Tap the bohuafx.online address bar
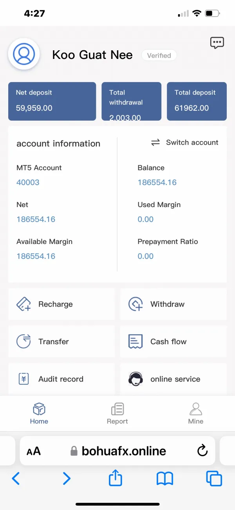 click(123, 451)
